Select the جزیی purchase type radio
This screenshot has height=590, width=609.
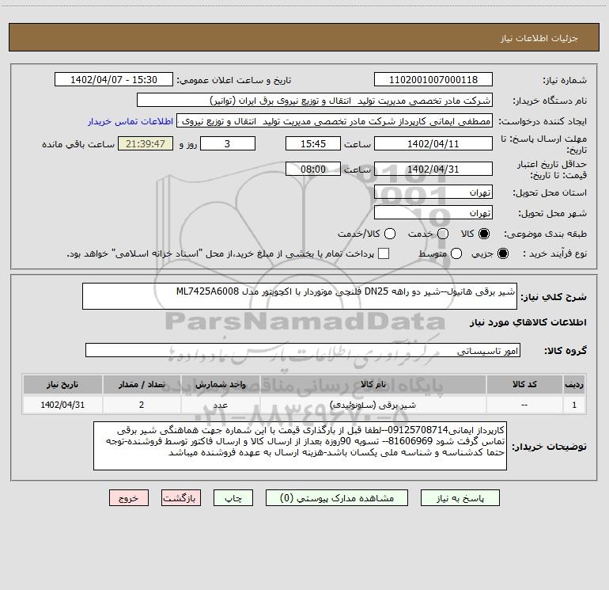tap(503, 253)
